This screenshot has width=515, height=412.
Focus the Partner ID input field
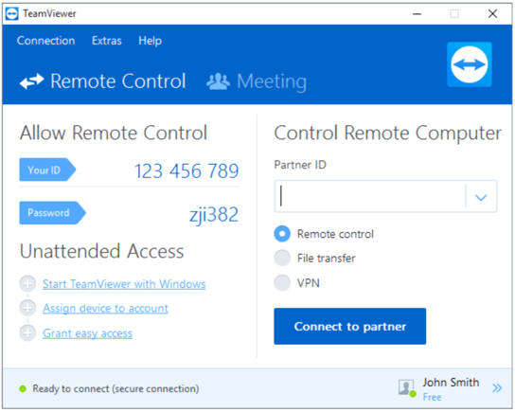[x=370, y=196]
